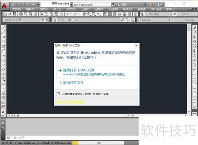Open the 帮助(H) menu
Image resolution: width=198 pixels, height=145 pixels.
click(x=171, y=9)
